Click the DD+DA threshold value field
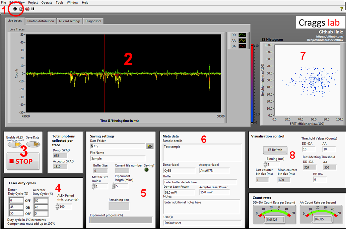 [x=309, y=149]
